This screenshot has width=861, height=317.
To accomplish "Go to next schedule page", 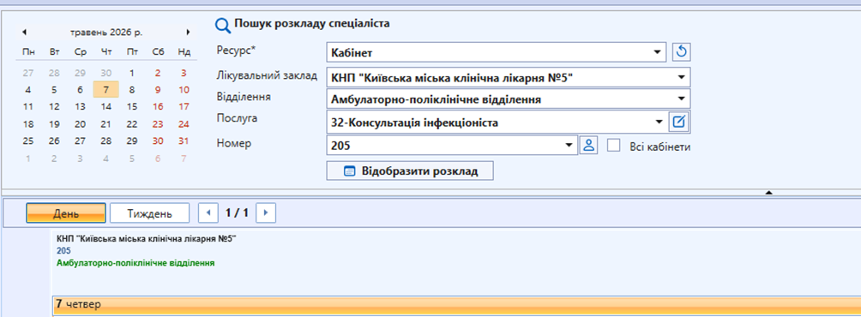I will (x=266, y=212).
